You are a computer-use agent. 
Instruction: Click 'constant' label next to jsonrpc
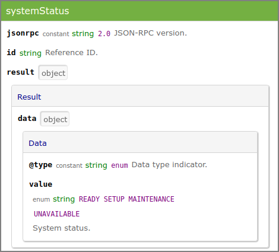(56, 34)
